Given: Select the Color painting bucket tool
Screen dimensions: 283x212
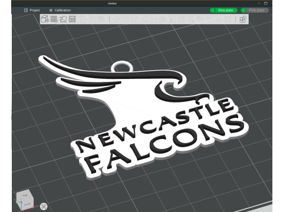Looking at the screenshot, I should pos(200,19).
